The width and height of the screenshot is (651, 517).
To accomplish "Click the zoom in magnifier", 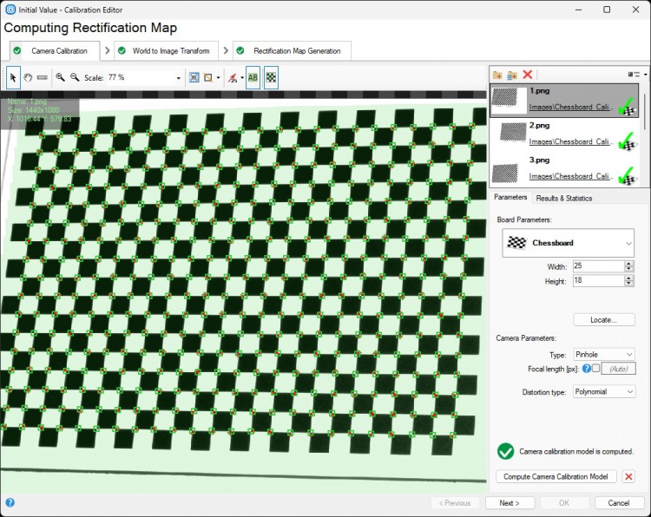I will point(61,77).
